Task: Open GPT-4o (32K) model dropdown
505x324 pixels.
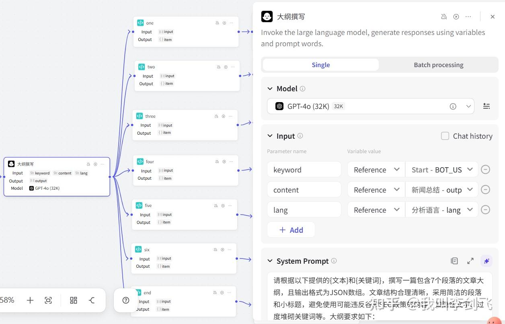Action: pyautogui.click(x=370, y=106)
